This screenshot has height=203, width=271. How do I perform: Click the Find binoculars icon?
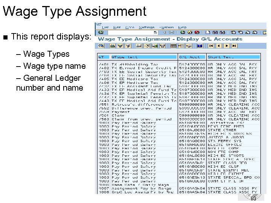[x=215, y=32]
